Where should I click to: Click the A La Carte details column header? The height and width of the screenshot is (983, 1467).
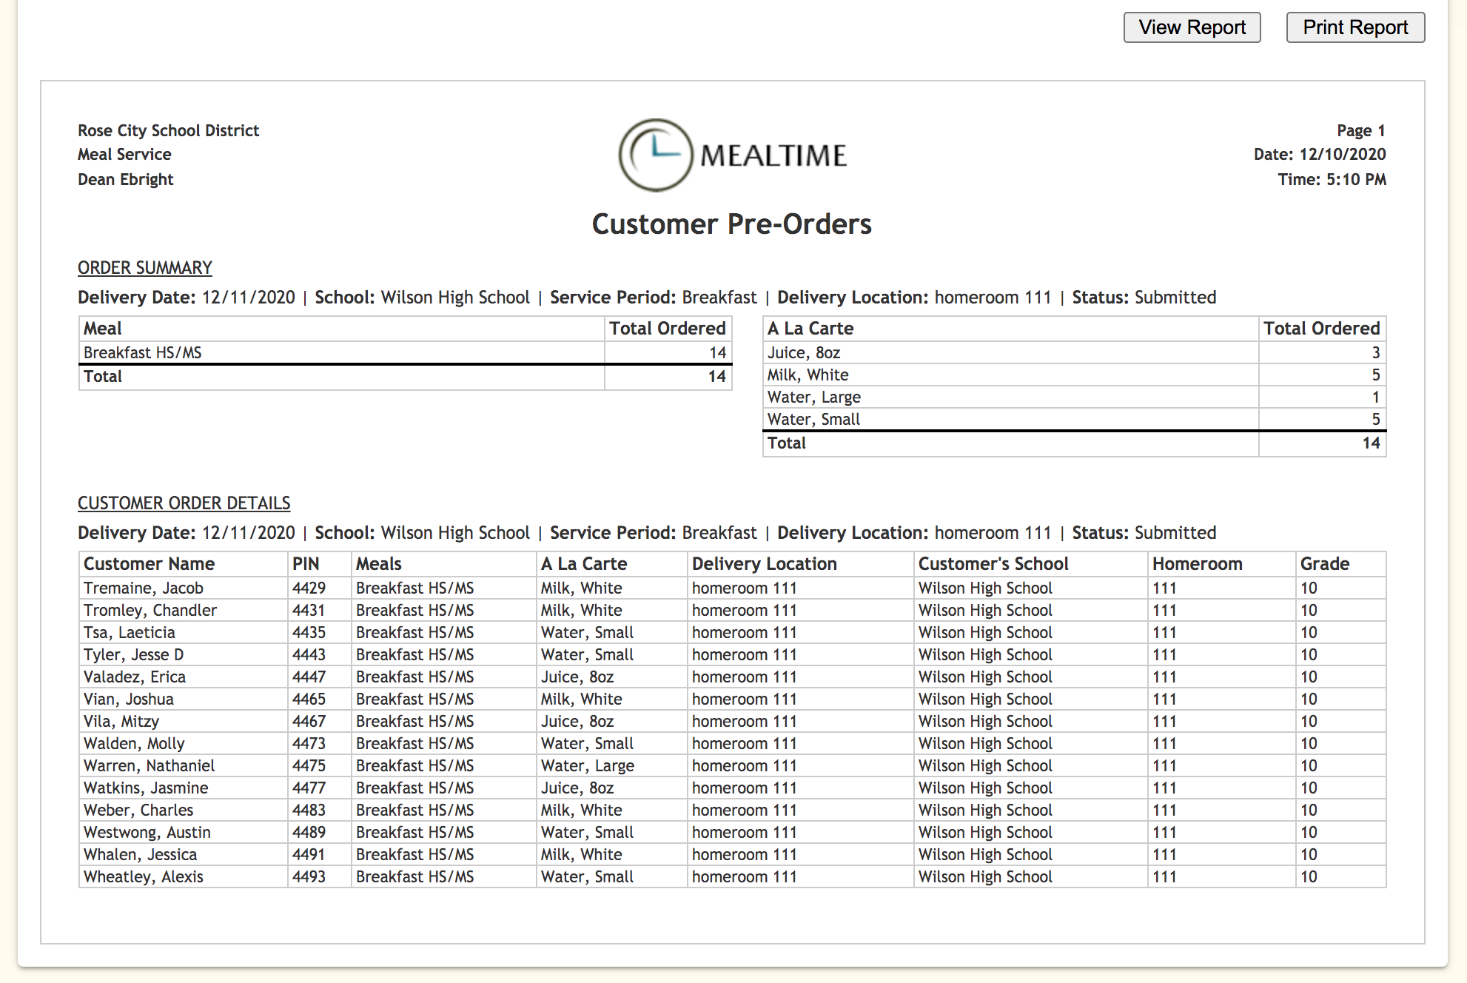click(x=584, y=564)
